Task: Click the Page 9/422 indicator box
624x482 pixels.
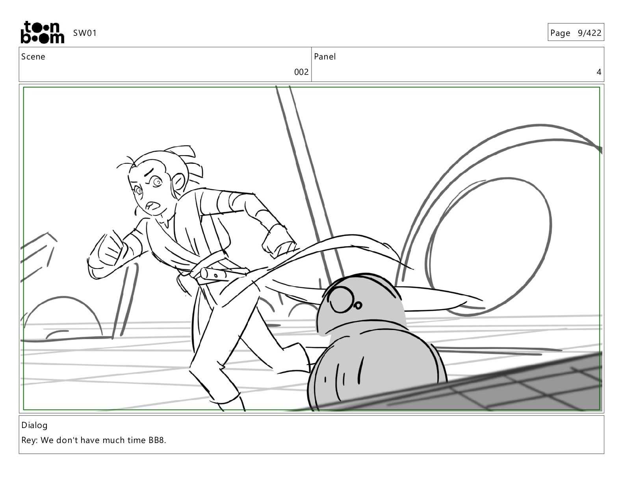Action: 576,33
